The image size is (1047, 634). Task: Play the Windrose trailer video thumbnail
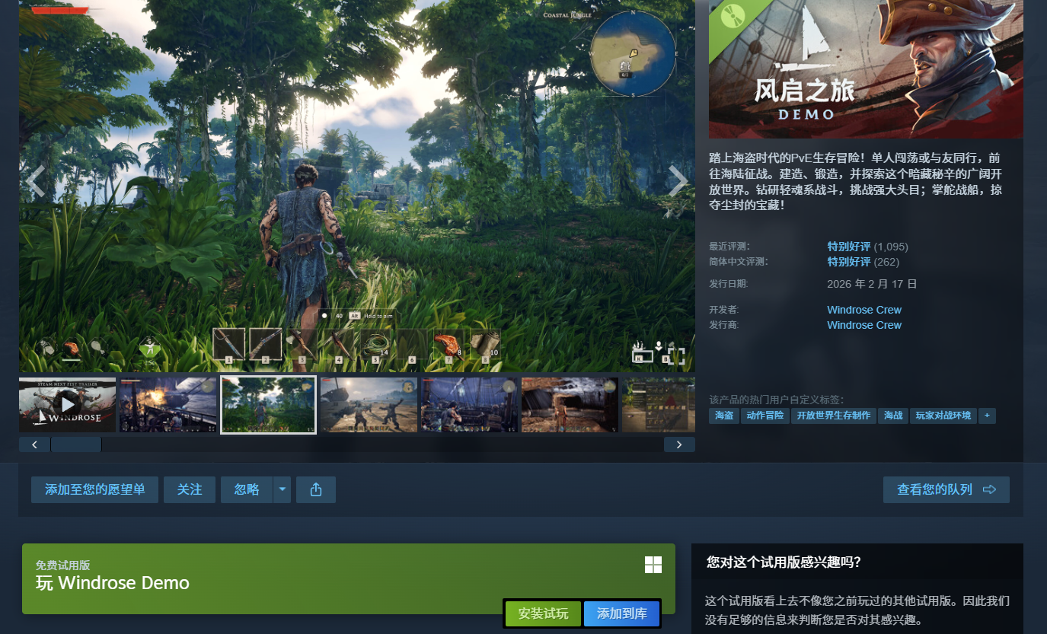[x=67, y=405]
